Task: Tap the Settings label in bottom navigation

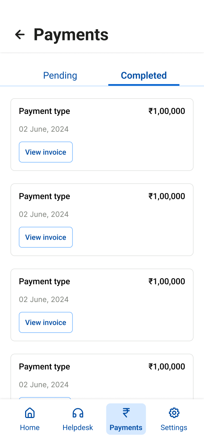Action: [x=174, y=428]
